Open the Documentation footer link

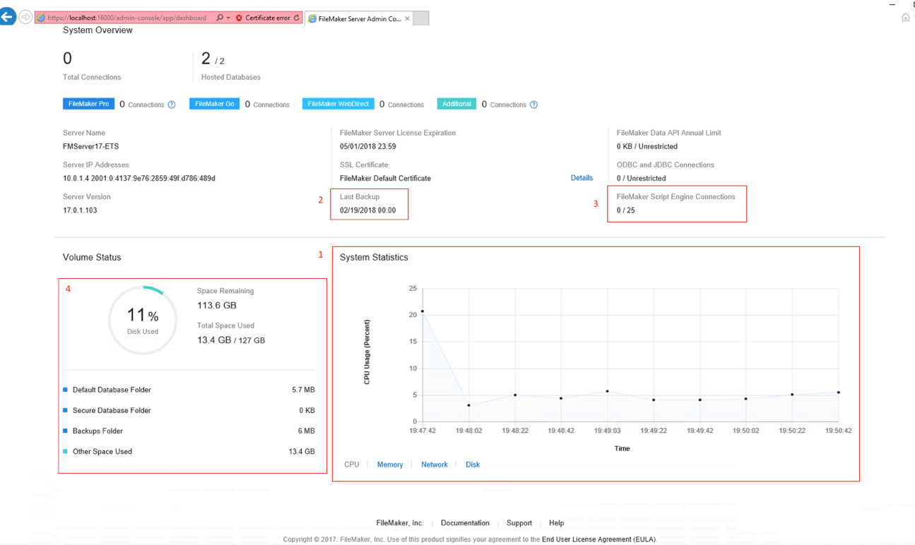(x=465, y=523)
